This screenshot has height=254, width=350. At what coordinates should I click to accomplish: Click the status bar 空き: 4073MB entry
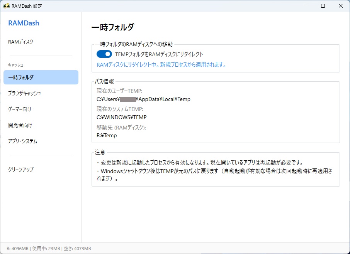[x=77, y=249]
